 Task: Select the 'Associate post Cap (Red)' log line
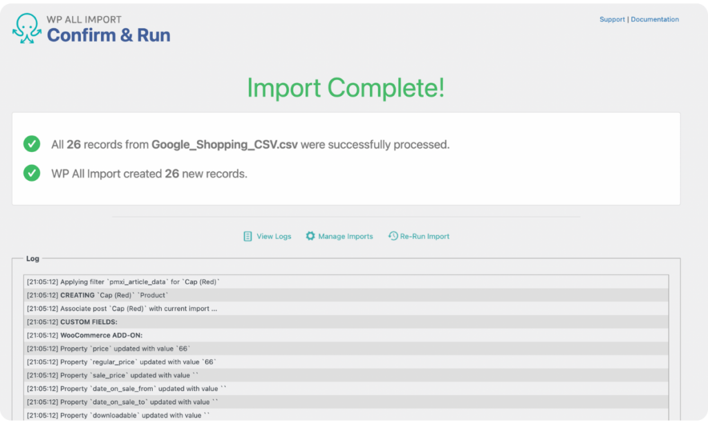click(346, 309)
